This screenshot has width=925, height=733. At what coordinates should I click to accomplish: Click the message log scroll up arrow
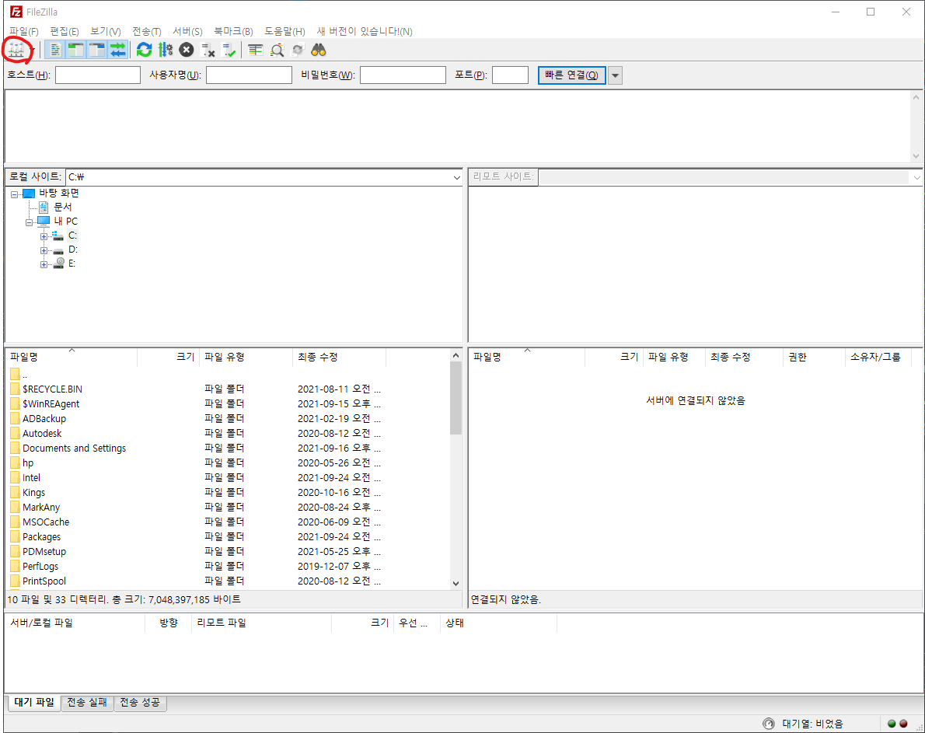click(916, 97)
